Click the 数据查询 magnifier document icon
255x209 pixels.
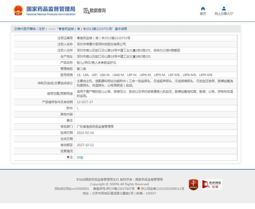[x=86, y=11]
